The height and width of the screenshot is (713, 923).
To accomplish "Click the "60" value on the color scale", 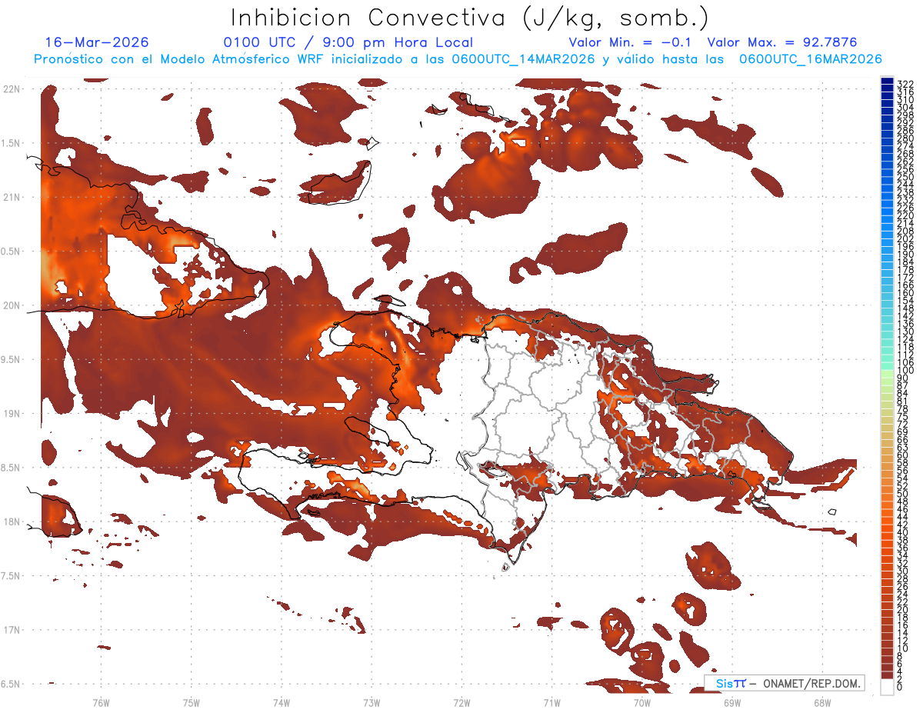I will pos(902,455).
